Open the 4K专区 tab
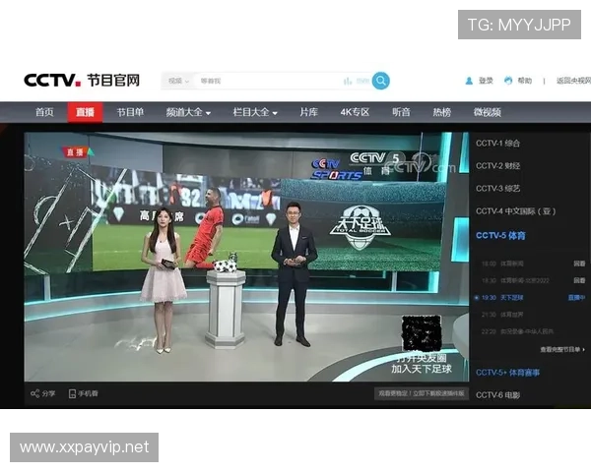The image size is (591, 472). (355, 112)
